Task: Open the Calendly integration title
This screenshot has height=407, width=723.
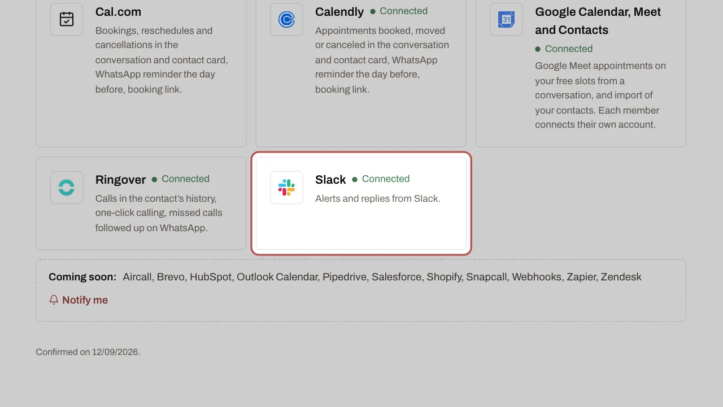Action: (339, 11)
